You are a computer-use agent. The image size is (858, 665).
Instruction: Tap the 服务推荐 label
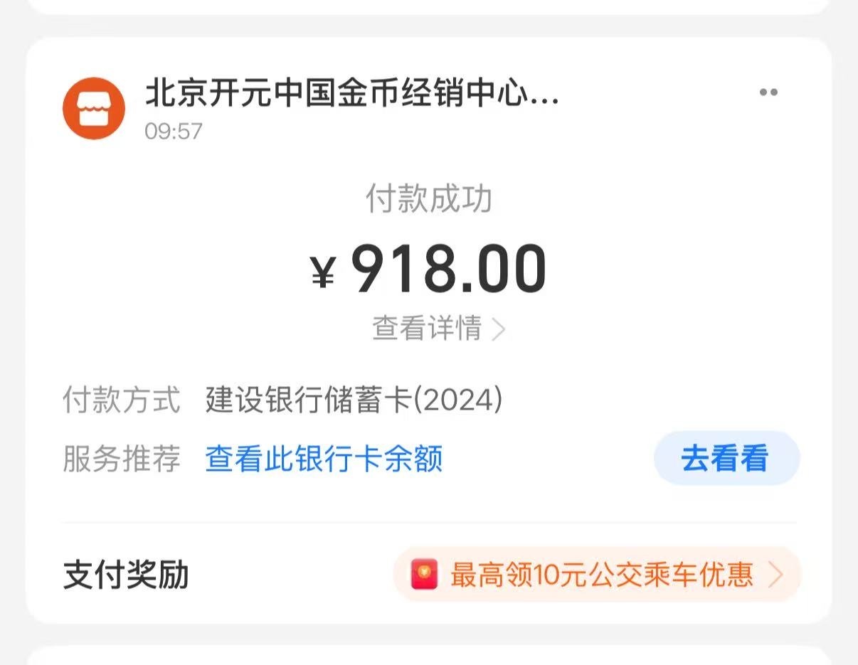(122, 459)
